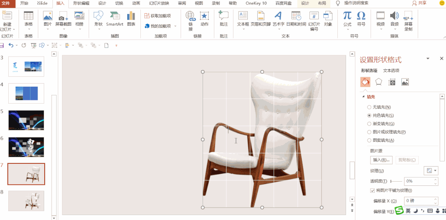Open the 纹理 texture dropdown
The height and width of the screenshot is (220, 446).
click(x=431, y=170)
